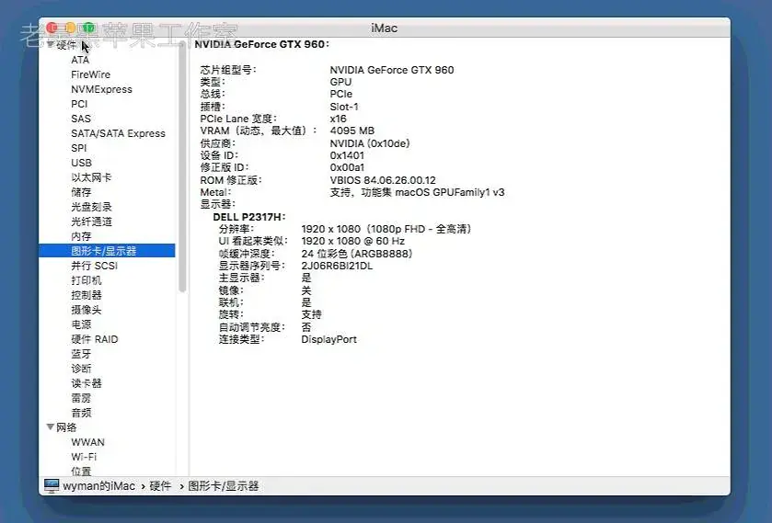
Task: Select SPI in the sidebar
Action: (x=79, y=148)
